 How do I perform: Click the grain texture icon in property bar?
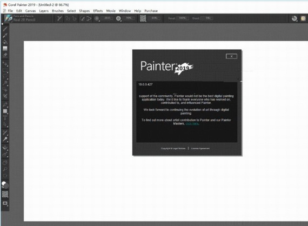click(x=143, y=18)
